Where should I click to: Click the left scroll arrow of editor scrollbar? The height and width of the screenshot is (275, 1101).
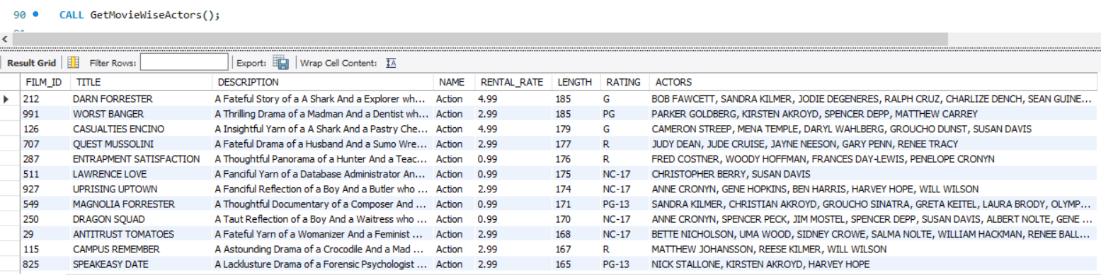tap(5, 38)
